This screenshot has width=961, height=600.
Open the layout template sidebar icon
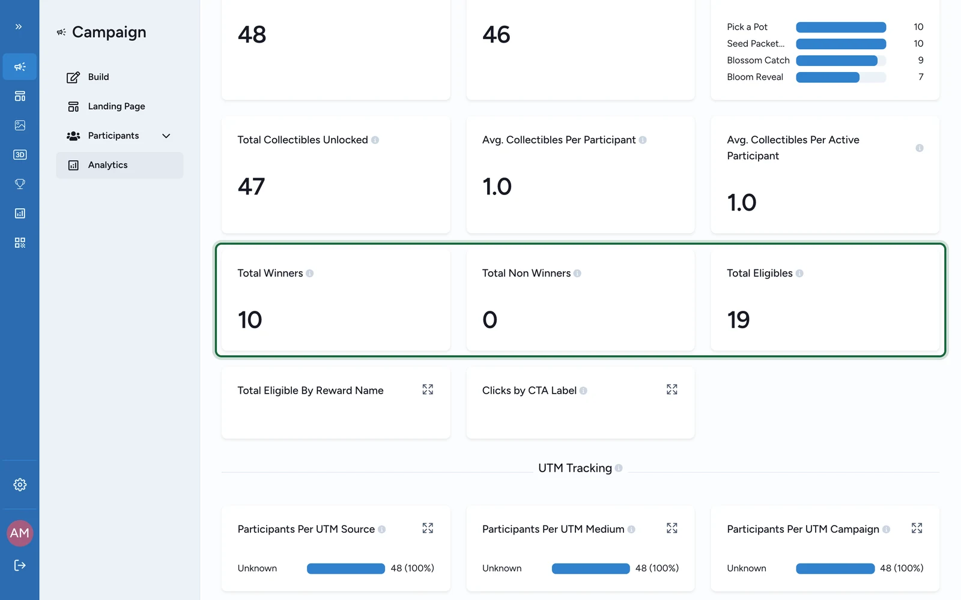(x=20, y=96)
